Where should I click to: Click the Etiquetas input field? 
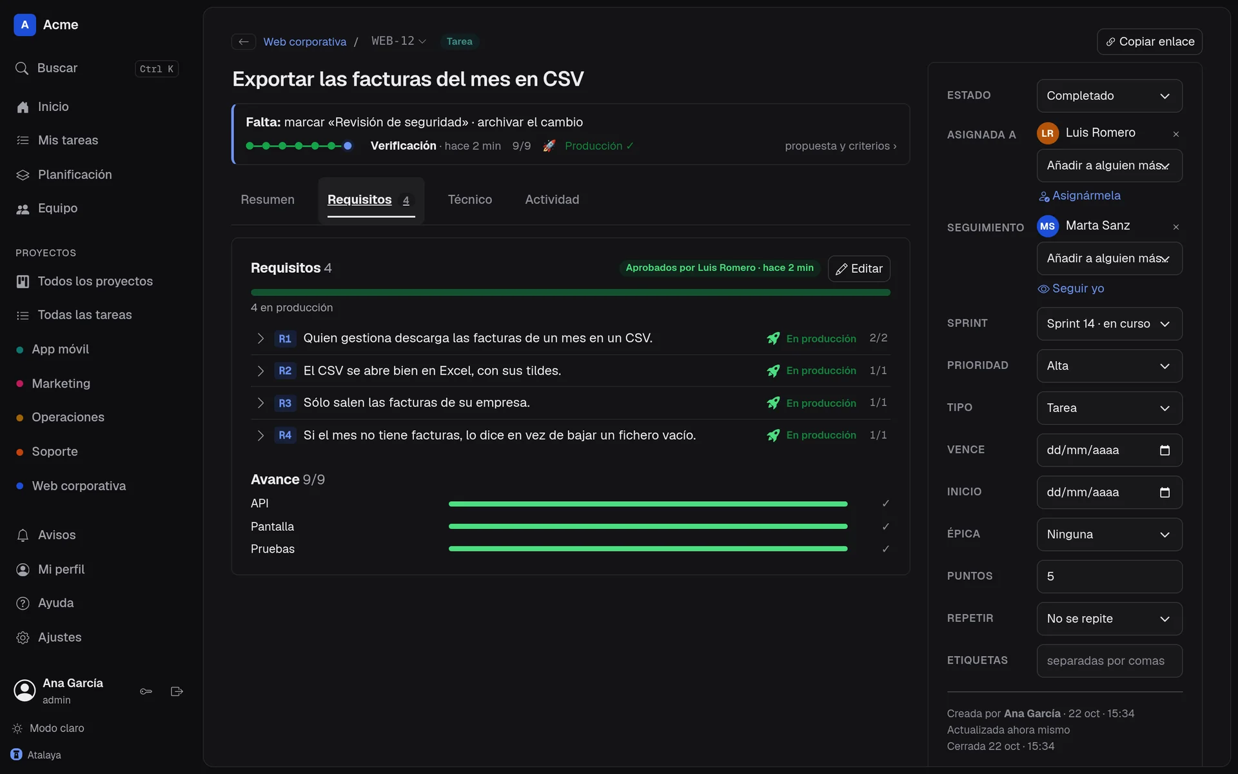(x=1109, y=660)
